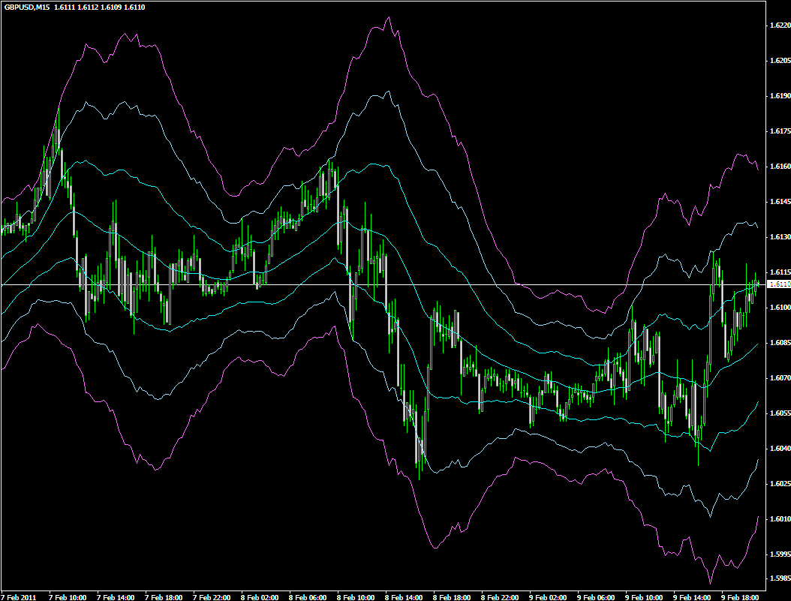Screen dimensions: 791x601
Task: Click the 7 Feb 22:00 time label
Action: tap(212, 597)
